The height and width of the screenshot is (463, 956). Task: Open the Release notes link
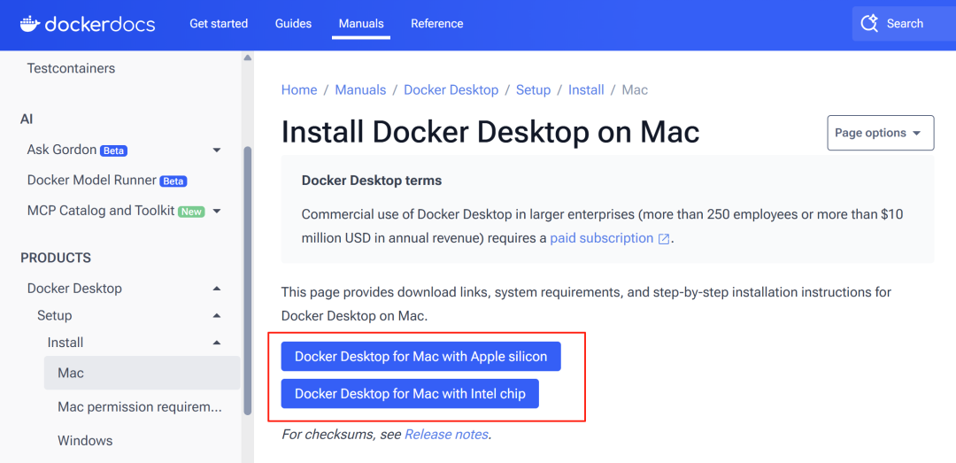445,435
